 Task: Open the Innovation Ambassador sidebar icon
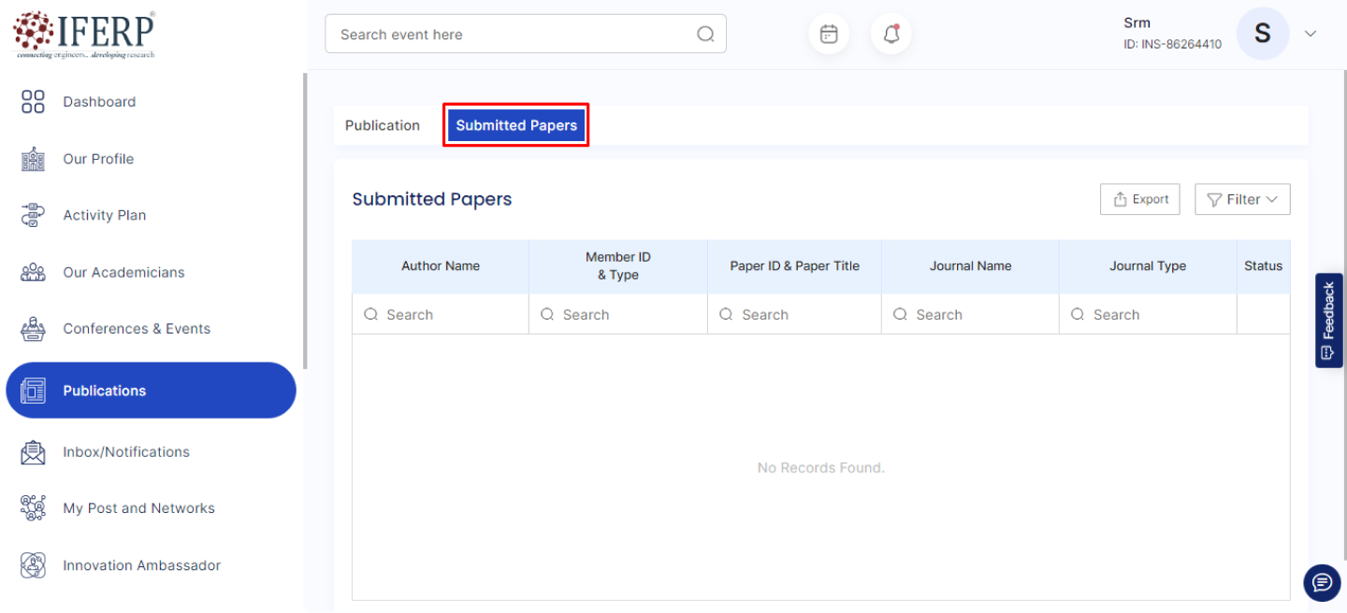point(33,565)
